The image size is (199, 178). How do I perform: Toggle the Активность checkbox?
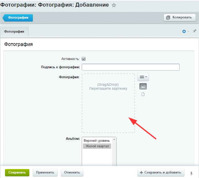click(84, 59)
